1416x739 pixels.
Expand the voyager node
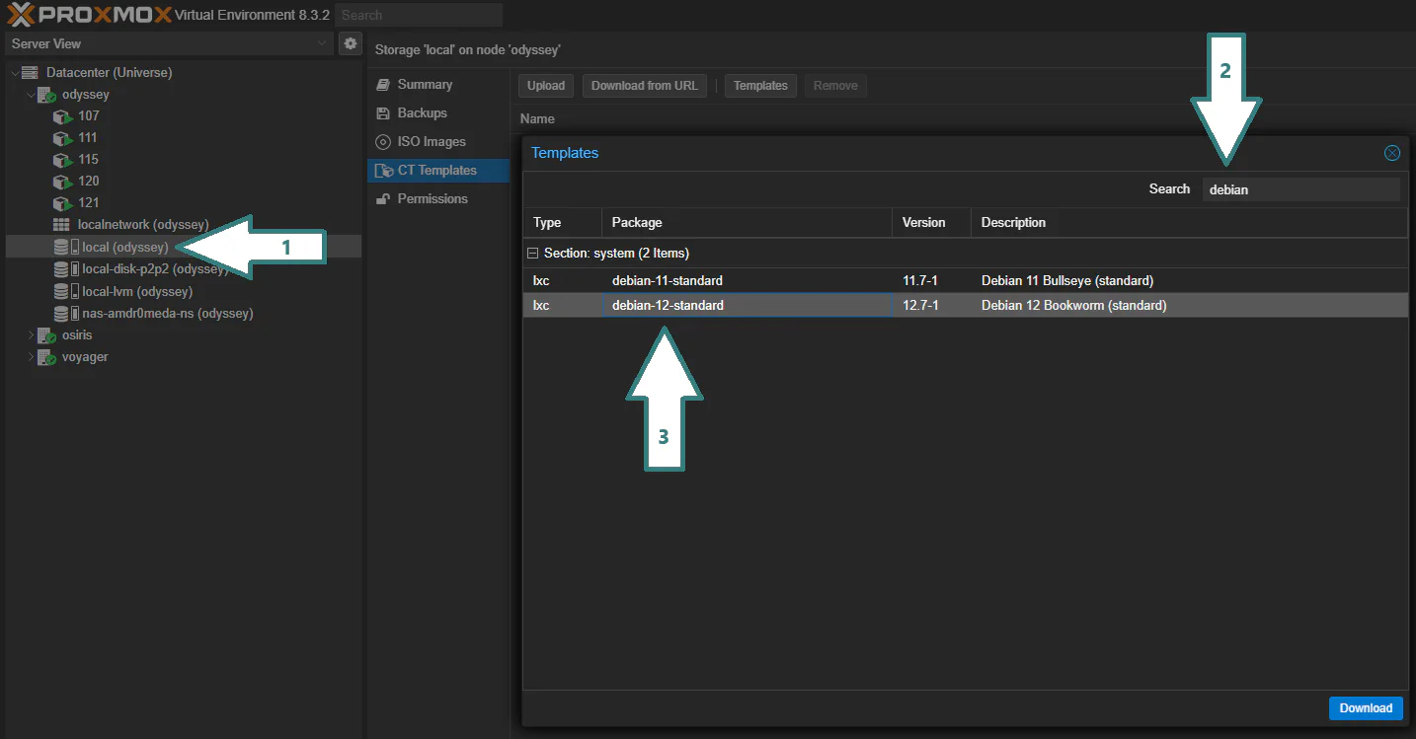(x=31, y=357)
